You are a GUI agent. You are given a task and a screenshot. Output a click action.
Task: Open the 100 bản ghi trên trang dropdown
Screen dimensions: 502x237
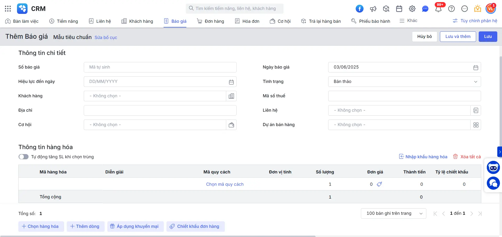pos(393,213)
